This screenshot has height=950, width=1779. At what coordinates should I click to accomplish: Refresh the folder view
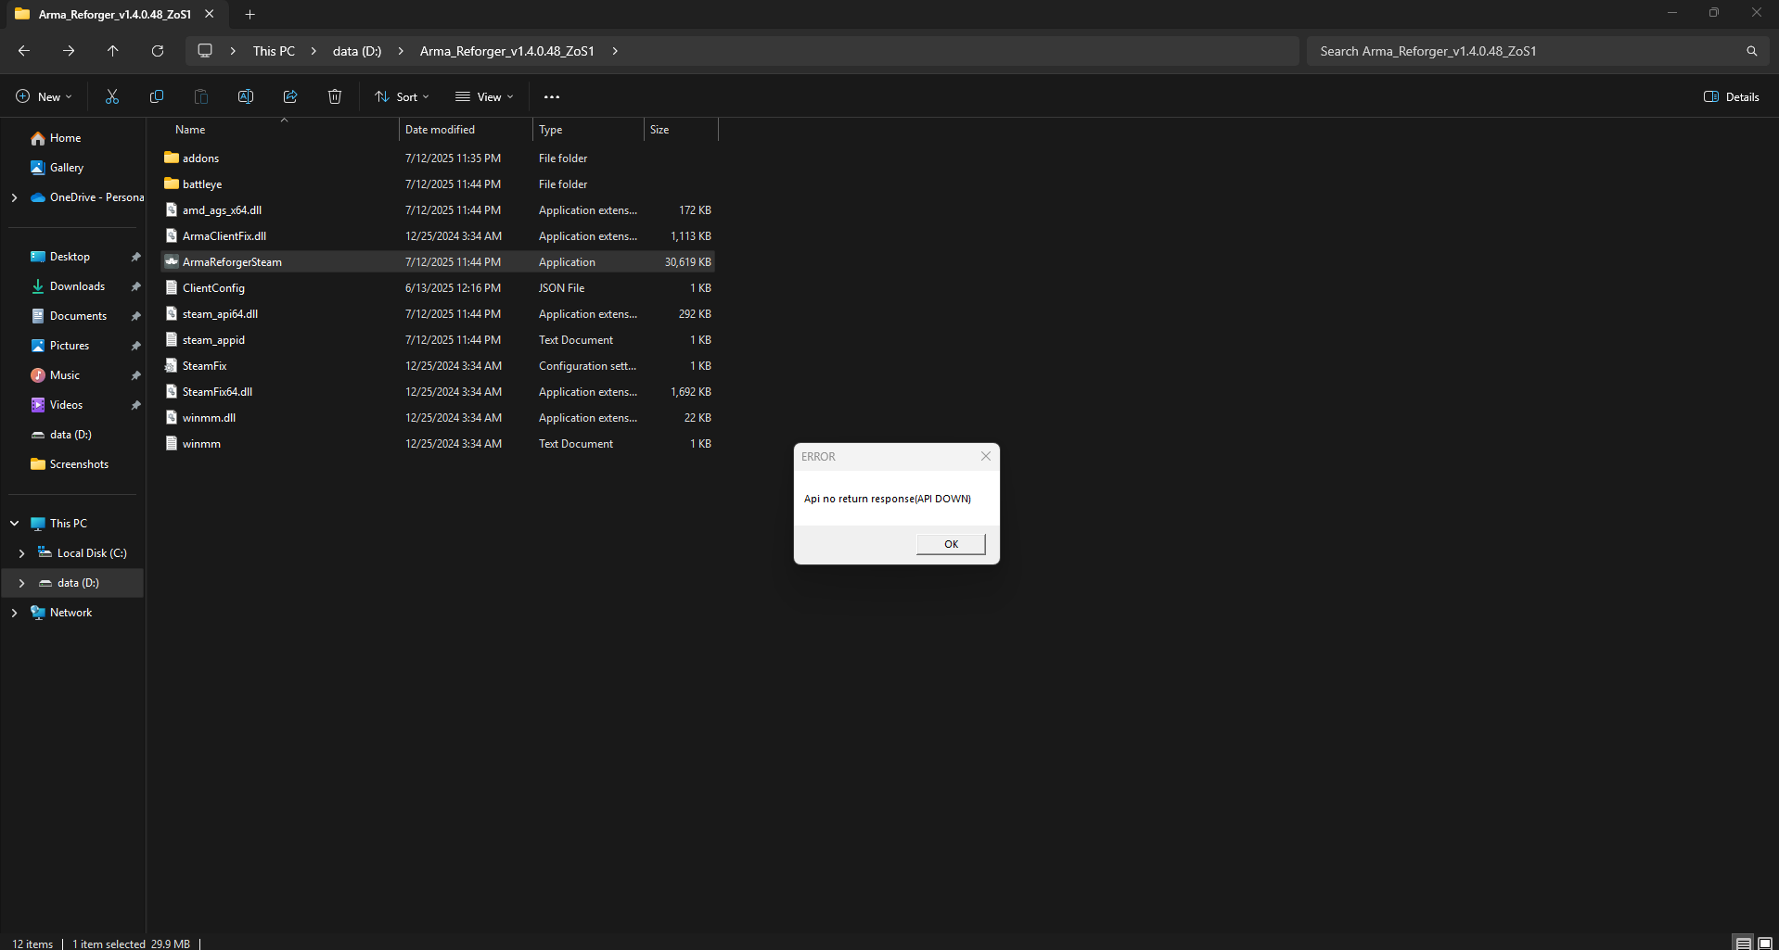click(158, 51)
